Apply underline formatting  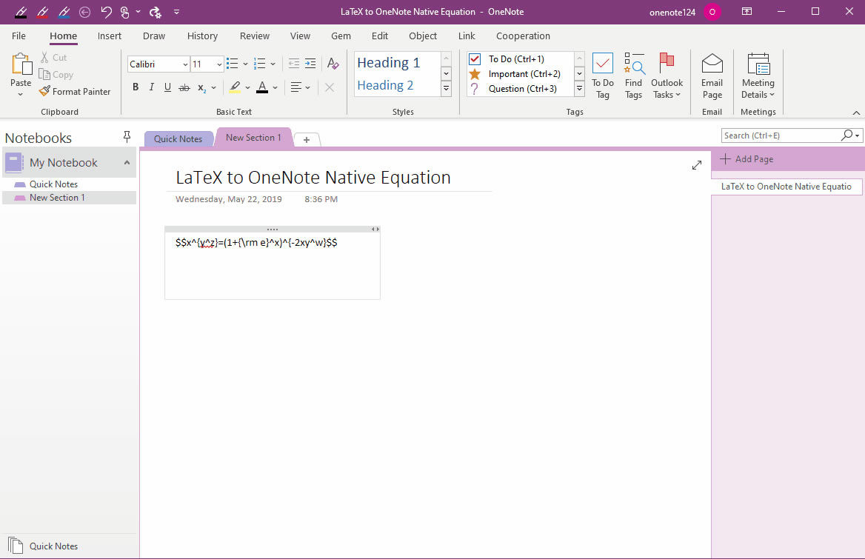click(167, 87)
